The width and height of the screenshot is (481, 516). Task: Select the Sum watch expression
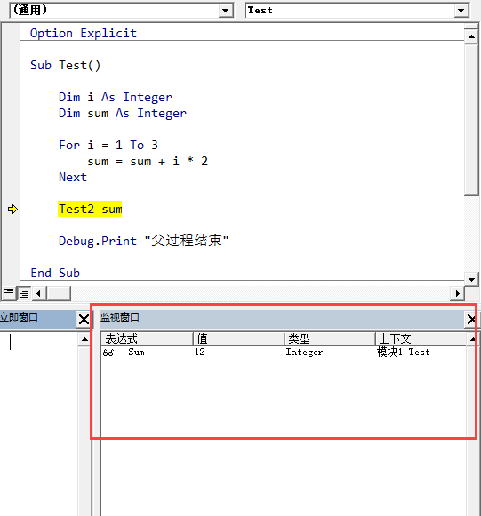point(136,352)
